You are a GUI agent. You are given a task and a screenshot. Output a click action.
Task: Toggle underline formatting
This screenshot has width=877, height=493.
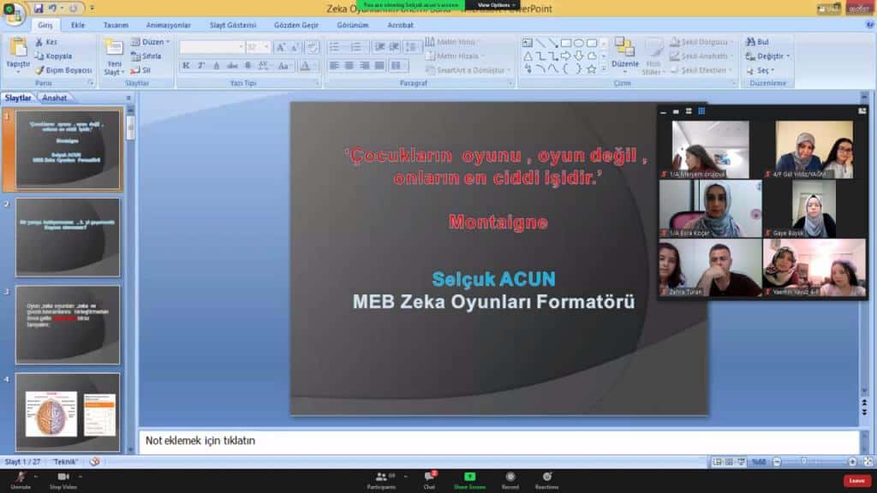pyautogui.click(x=217, y=66)
